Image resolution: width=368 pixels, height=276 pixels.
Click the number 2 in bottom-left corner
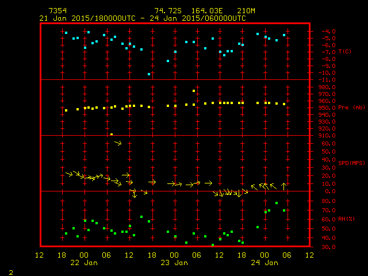pos(10,271)
